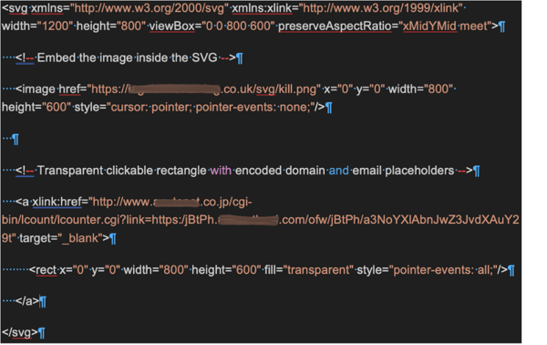Click the width="800" attribute of the rect
The height and width of the screenshot is (345, 547).
(156, 270)
